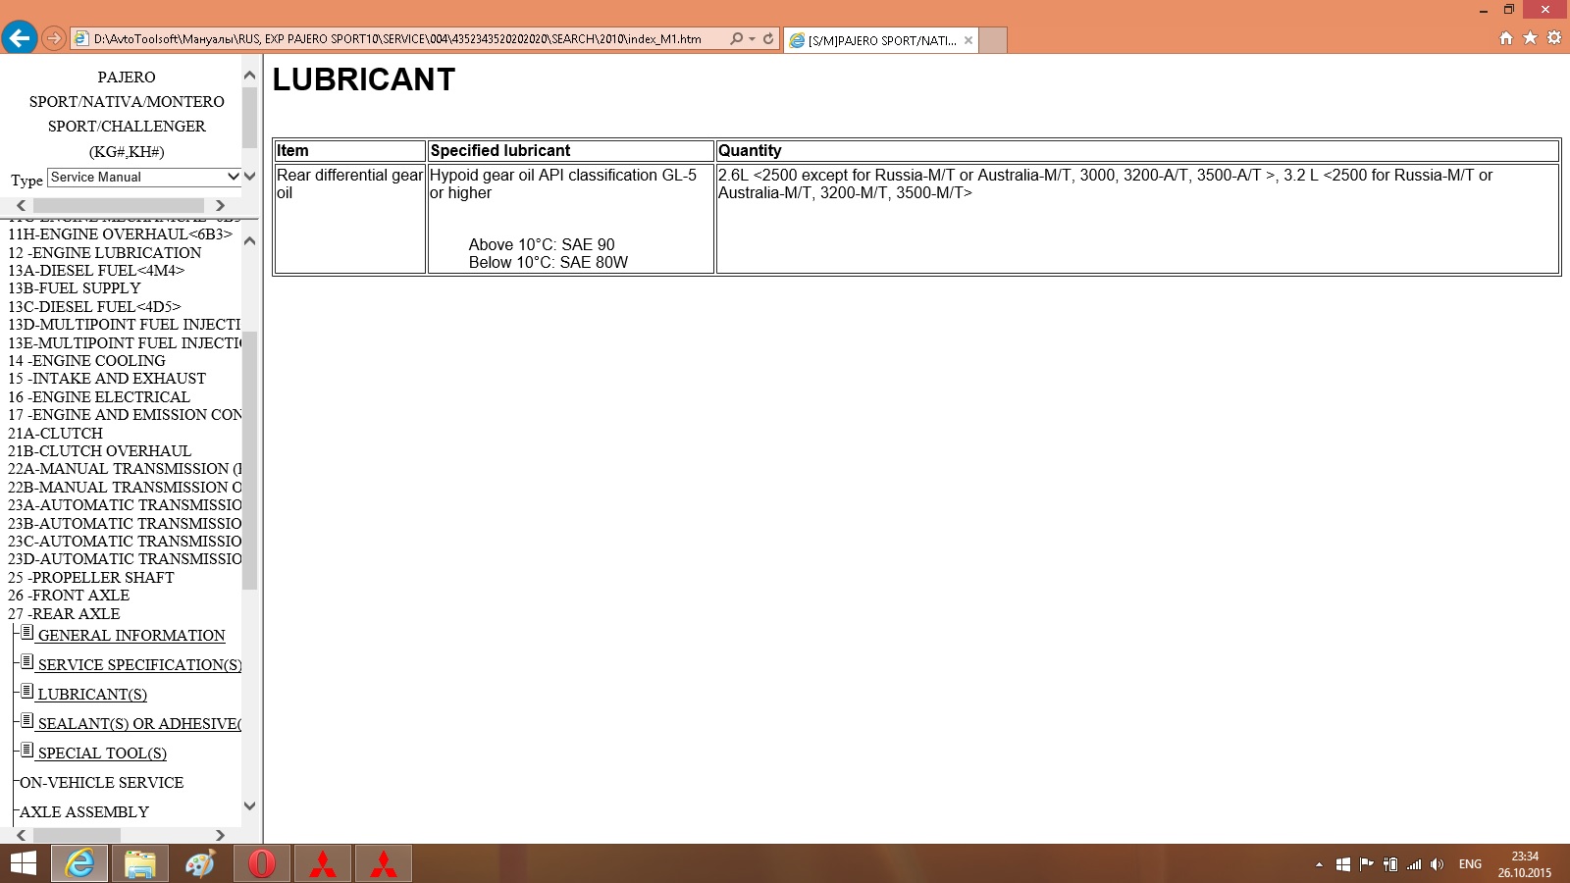Open File Explorer from the taskbar
This screenshot has height=883, width=1570.
pos(140,863)
